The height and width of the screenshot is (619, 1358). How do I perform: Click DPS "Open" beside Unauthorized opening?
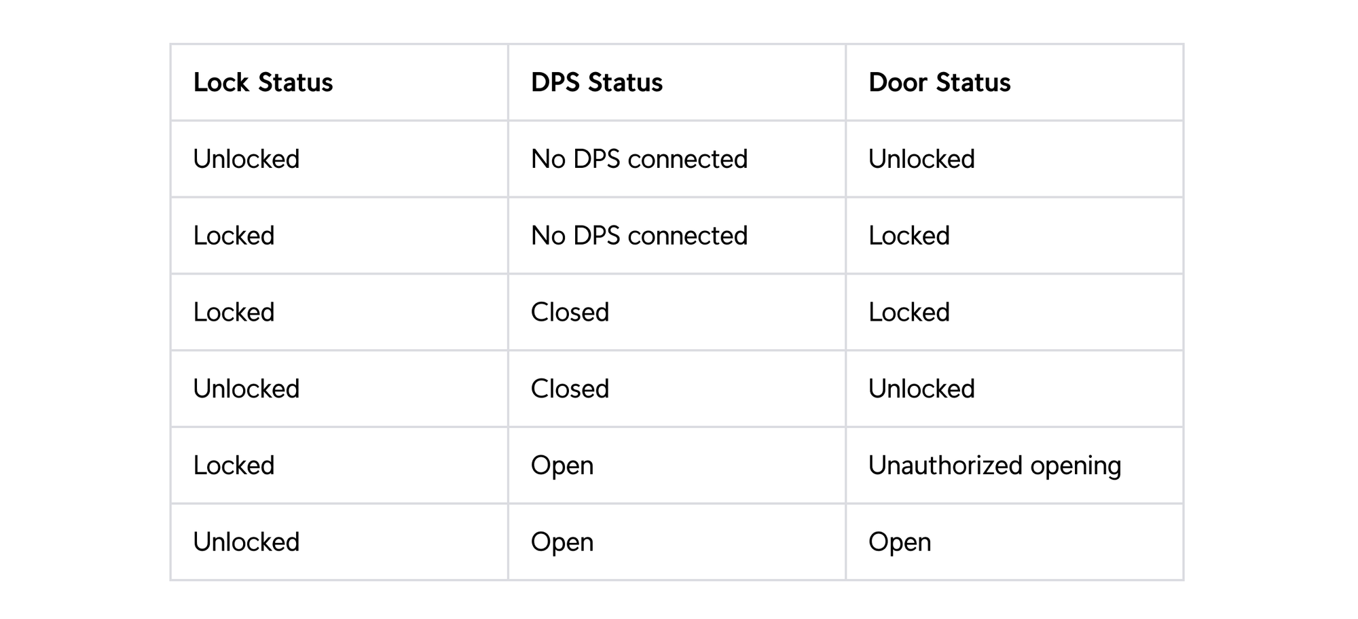(x=562, y=465)
